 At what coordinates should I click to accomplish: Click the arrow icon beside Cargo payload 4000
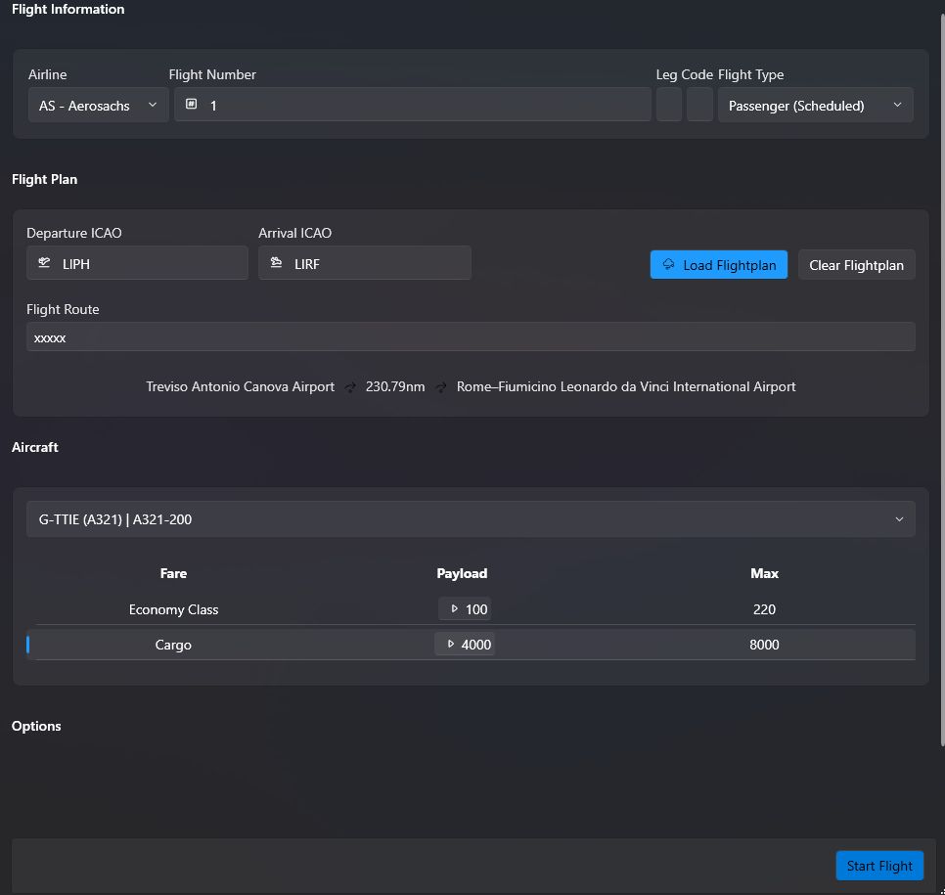click(450, 645)
